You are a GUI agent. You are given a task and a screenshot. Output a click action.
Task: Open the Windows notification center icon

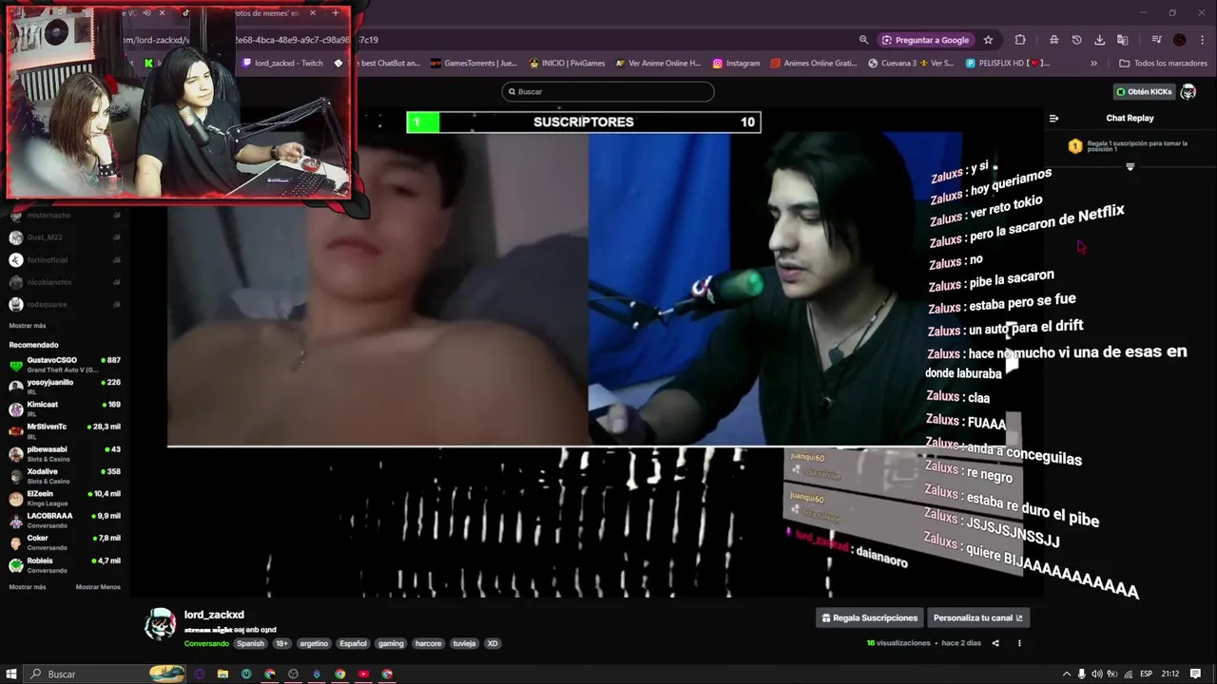pyautogui.click(x=1196, y=674)
